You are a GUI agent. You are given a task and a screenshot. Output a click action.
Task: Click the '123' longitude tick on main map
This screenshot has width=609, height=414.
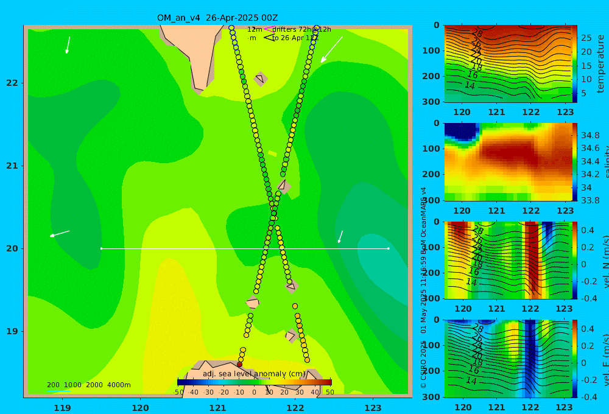[x=373, y=408]
